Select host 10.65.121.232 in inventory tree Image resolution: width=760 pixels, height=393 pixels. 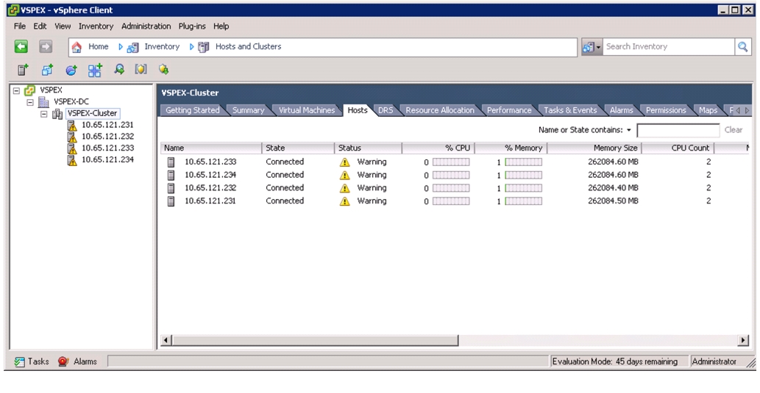(x=107, y=137)
